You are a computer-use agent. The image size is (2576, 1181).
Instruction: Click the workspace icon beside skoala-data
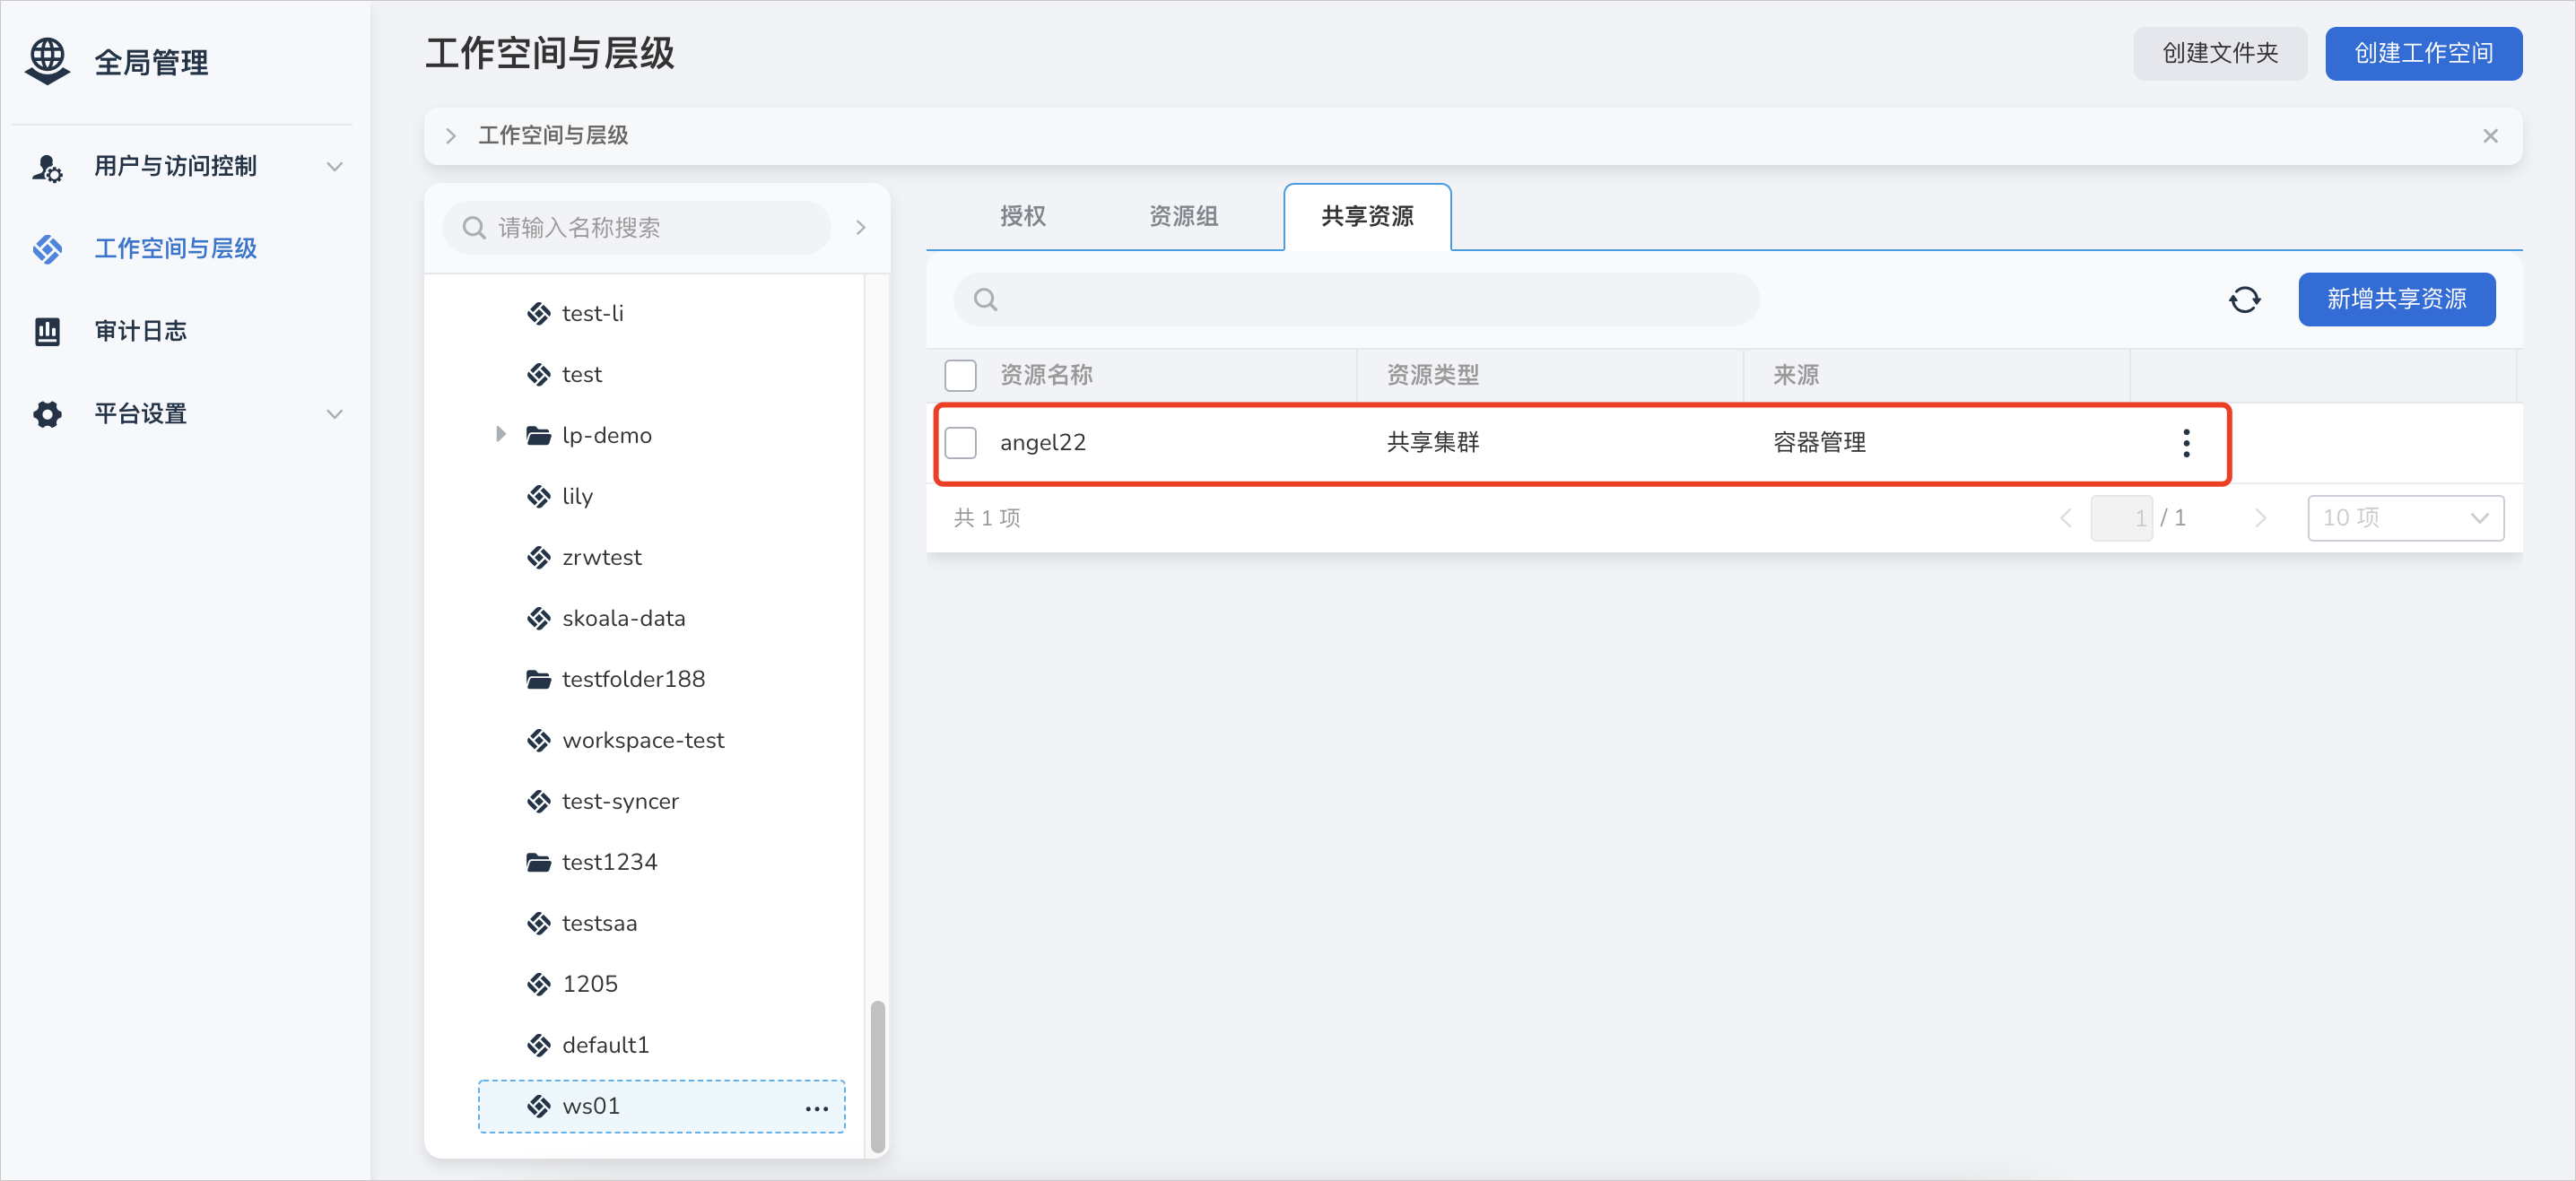coord(539,619)
